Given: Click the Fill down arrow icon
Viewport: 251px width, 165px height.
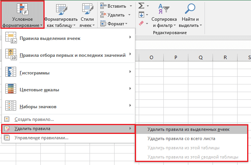Looking at the screenshot, I should coord(141,15).
